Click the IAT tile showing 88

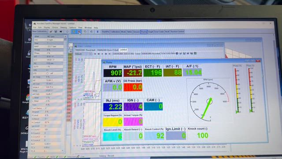173,73
